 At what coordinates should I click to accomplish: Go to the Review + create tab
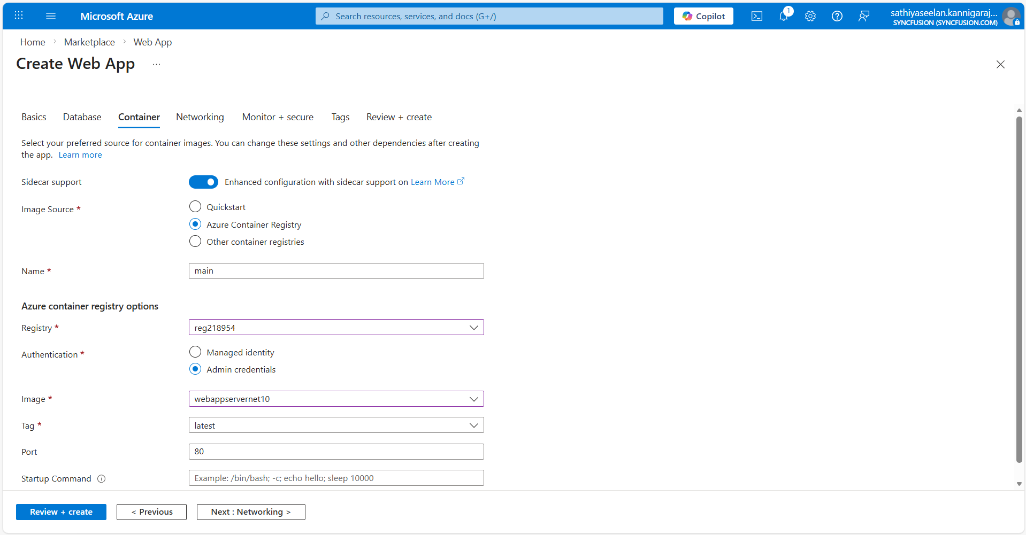pyautogui.click(x=399, y=117)
